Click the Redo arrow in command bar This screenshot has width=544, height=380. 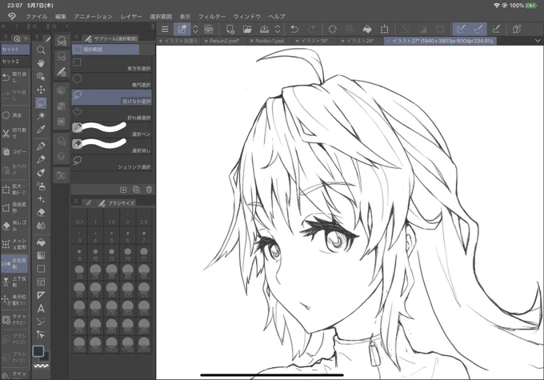pyautogui.click(x=311, y=30)
